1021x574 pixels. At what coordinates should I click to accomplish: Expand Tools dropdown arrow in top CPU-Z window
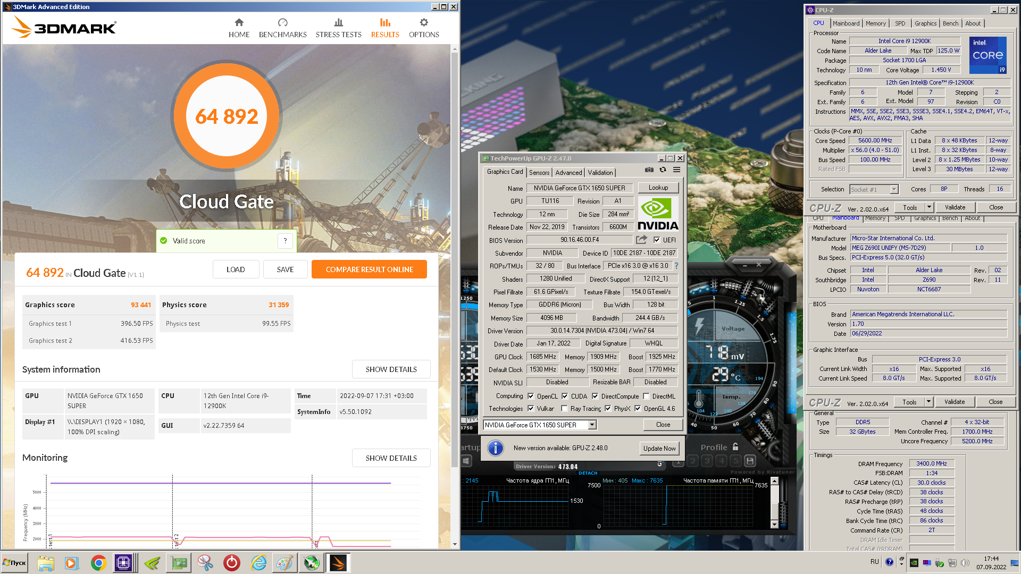coord(929,207)
